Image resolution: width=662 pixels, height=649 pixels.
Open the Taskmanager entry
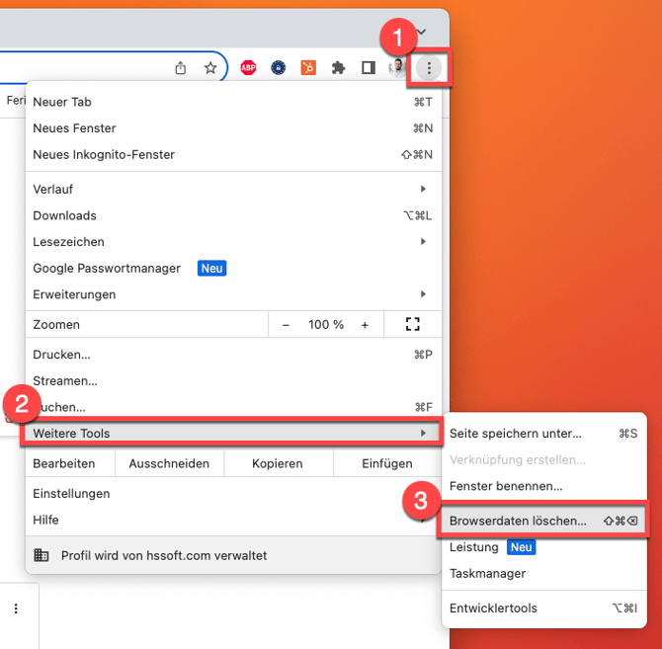487,573
